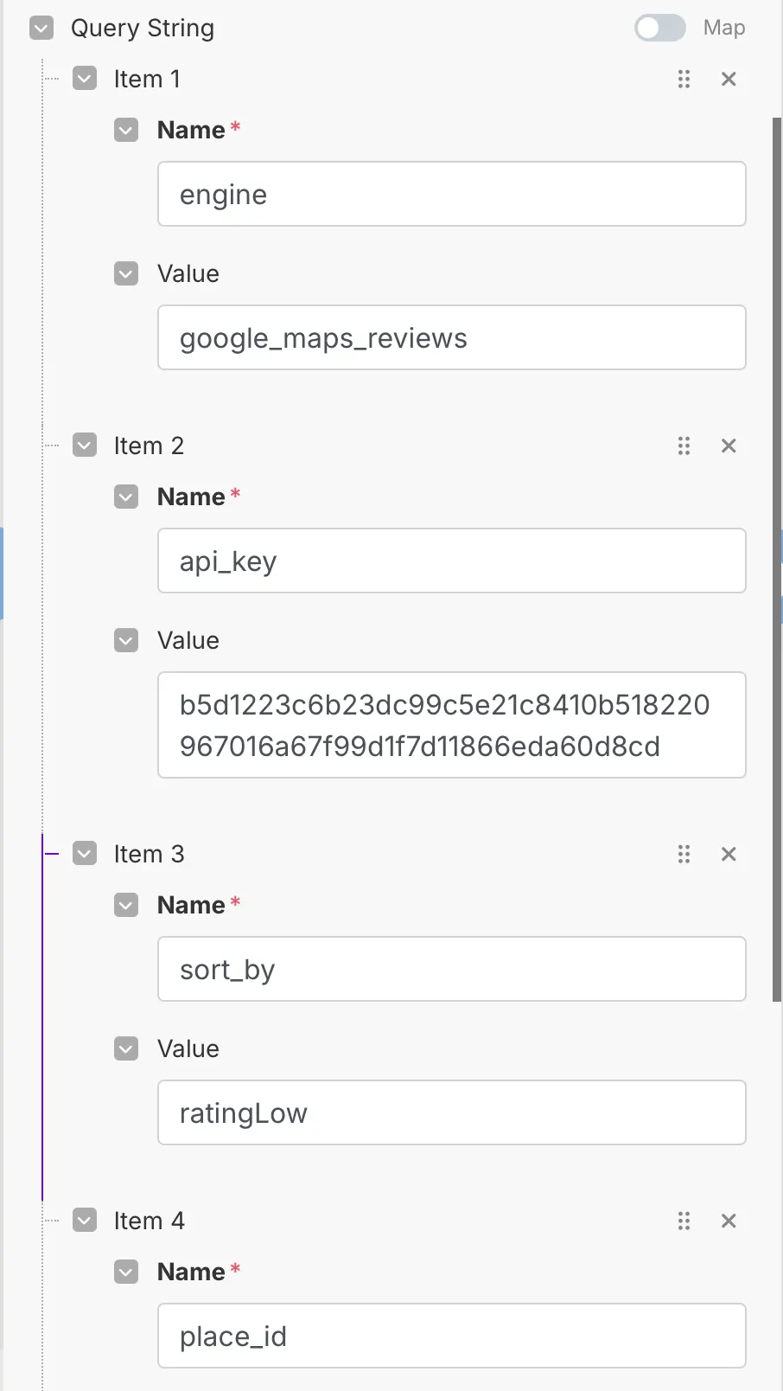Remove Item 1 with its X icon
Image resolution: width=783 pixels, height=1391 pixels.
(x=729, y=80)
